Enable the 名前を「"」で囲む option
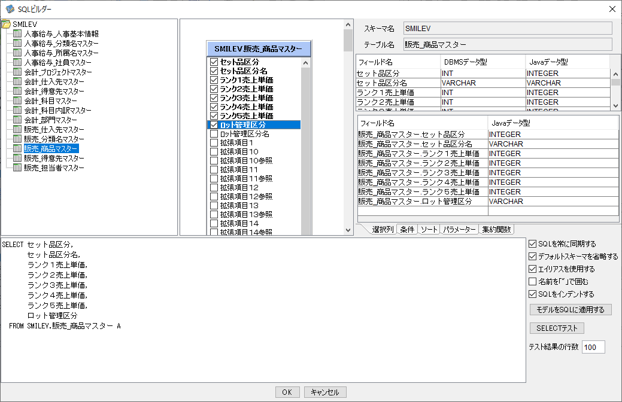 533,282
